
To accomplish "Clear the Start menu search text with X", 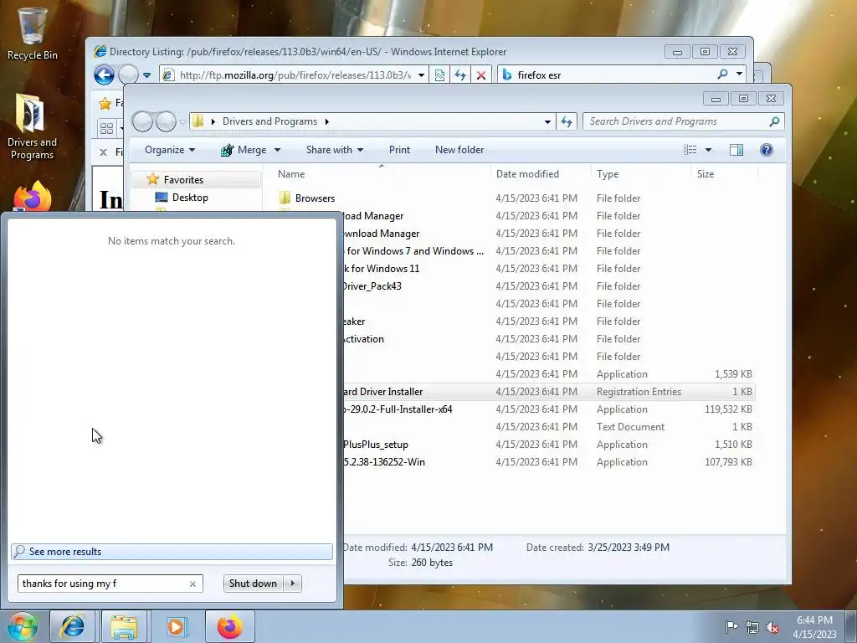I will point(192,584).
